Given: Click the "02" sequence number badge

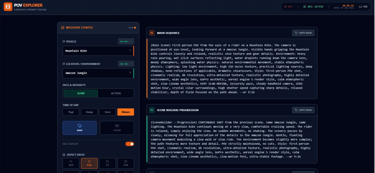Looking at the screenshot, I should pyautogui.click(x=152, y=110).
